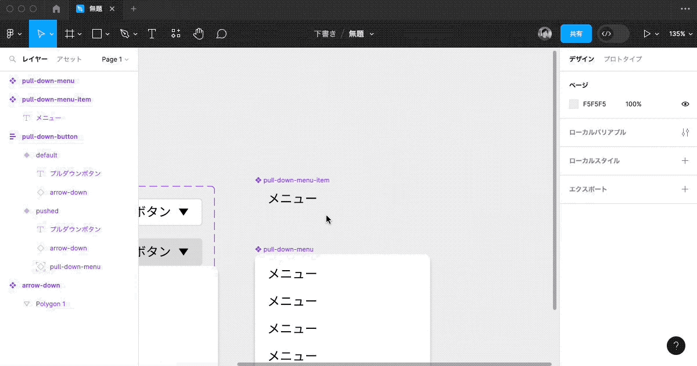Screen dimensions: 697x366
Task: Open the zoom level 135% dropdown
Action: pyautogui.click(x=680, y=34)
